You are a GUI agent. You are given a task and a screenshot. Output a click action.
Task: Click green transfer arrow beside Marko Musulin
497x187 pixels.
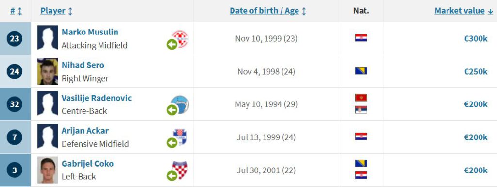pyautogui.click(x=172, y=44)
